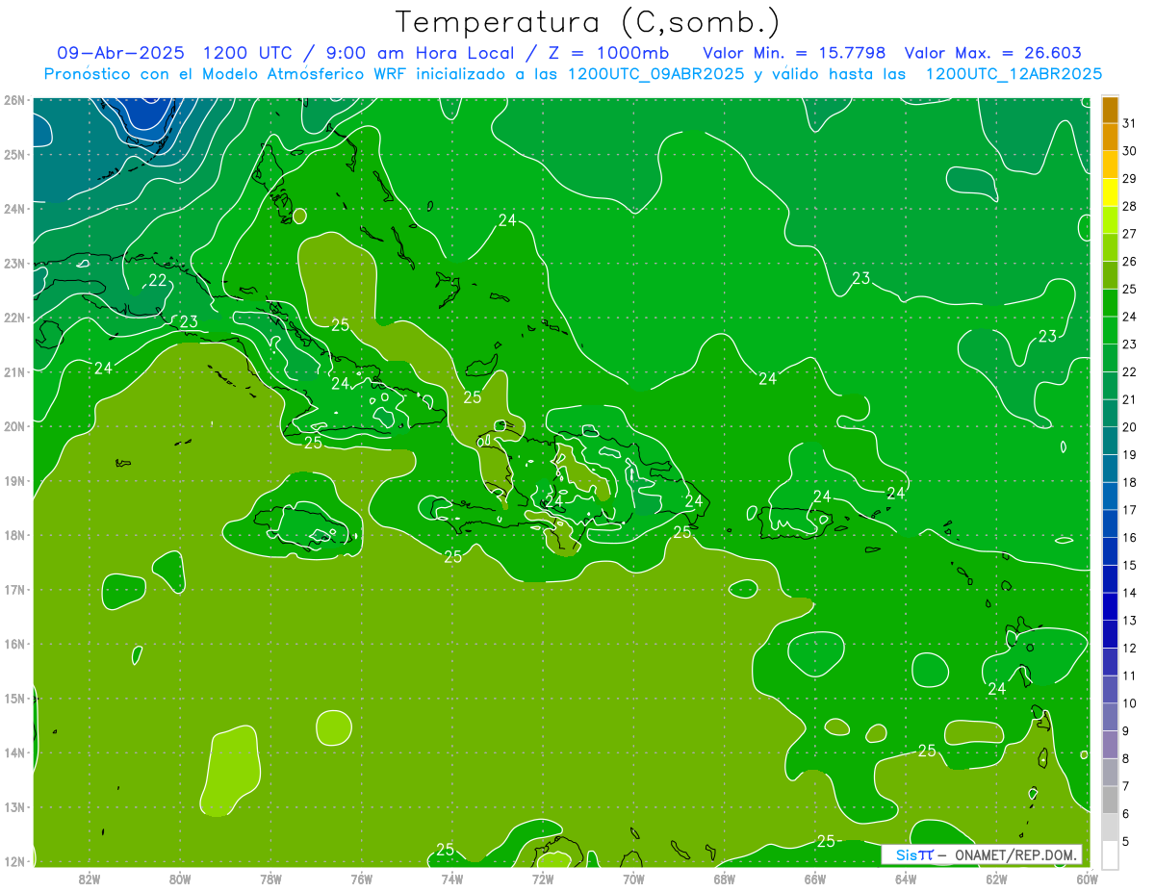Click the color scale label "31"

click(x=1129, y=123)
